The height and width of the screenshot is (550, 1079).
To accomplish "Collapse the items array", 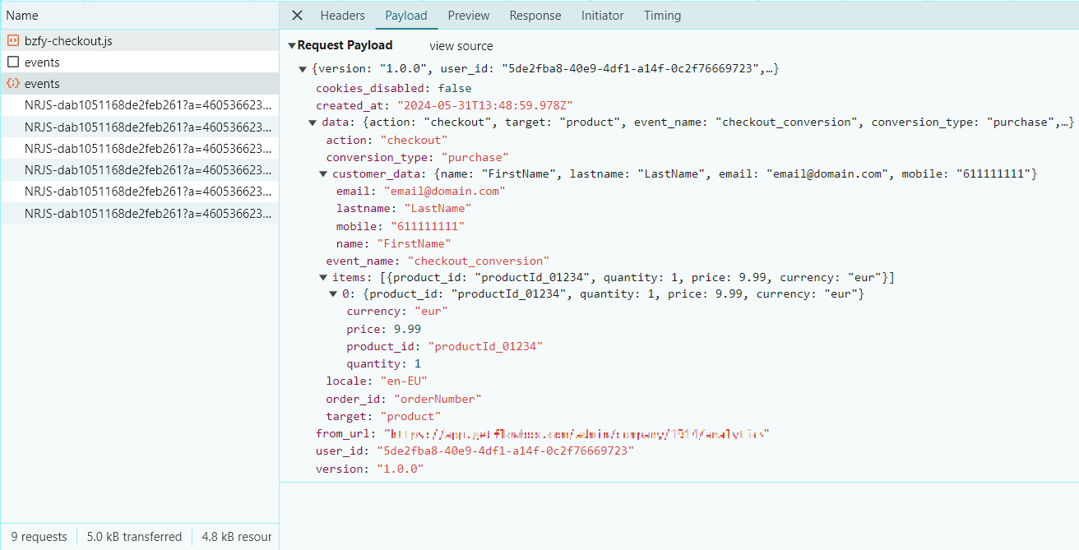I will point(323,278).
